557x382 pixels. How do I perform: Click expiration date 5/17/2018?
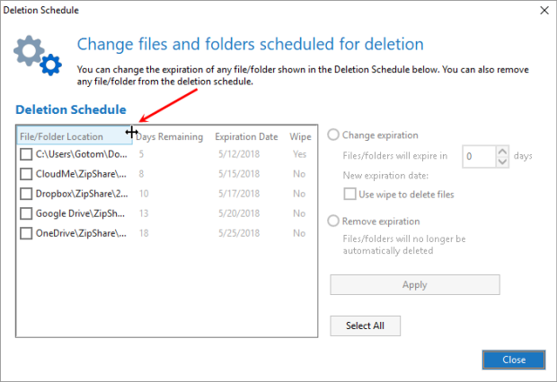pyautogui.click(x=239, y=194)
